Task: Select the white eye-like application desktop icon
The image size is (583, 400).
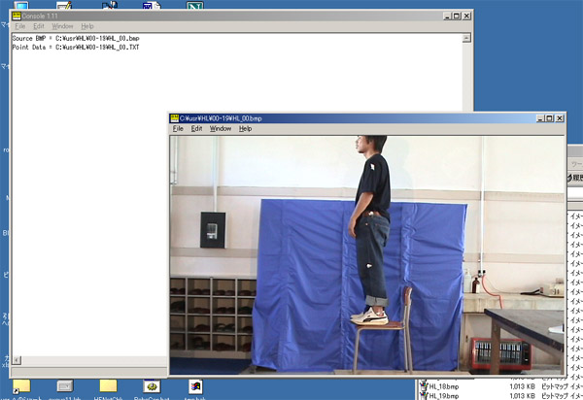Action: coord(153,386)
